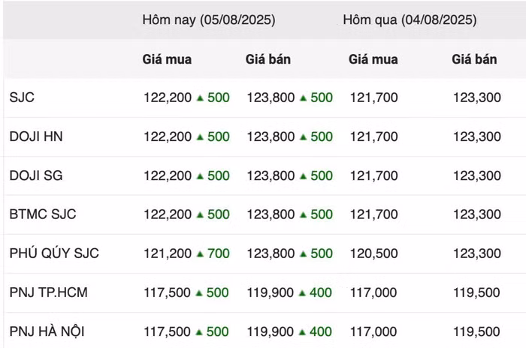Click the green arrow in PNJ TP.HCM sell change
This screenshot has width=526, height=348.
pos(302,293)
